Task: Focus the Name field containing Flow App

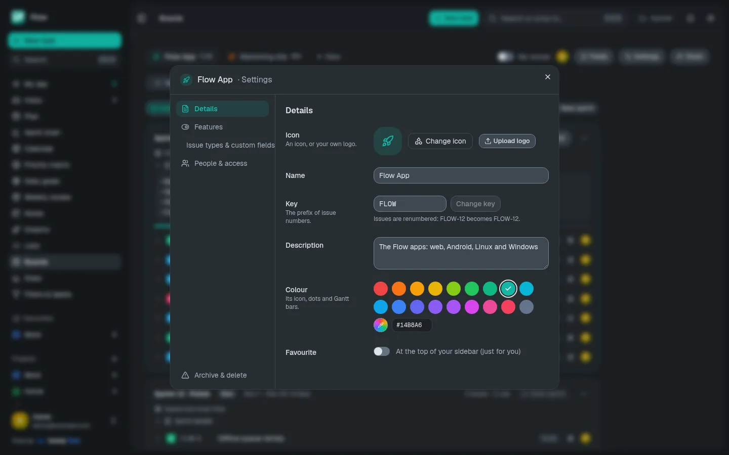Action: 461,175
